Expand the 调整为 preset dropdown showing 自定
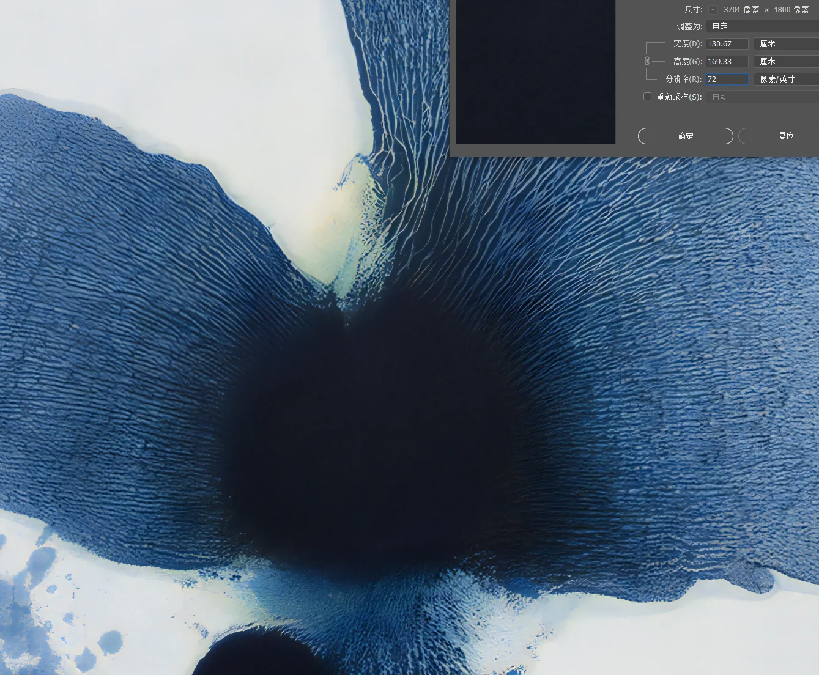 (762, 26)
